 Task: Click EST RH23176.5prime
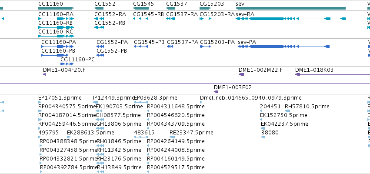100,164
